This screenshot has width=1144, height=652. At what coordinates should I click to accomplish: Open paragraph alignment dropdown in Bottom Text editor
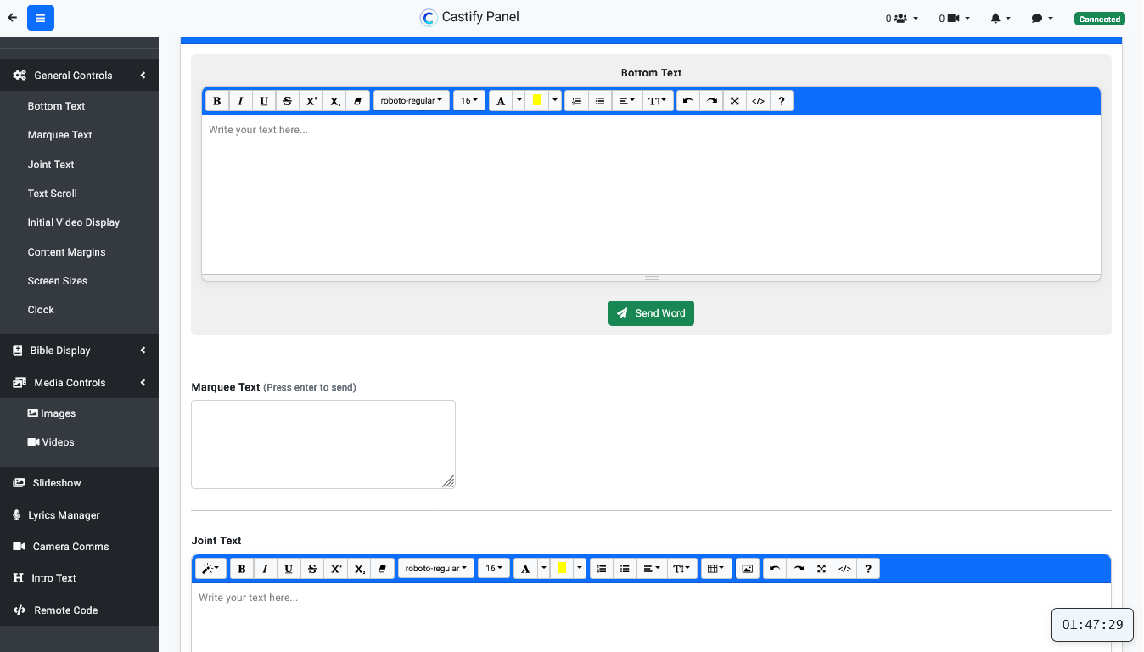[627, 101]
